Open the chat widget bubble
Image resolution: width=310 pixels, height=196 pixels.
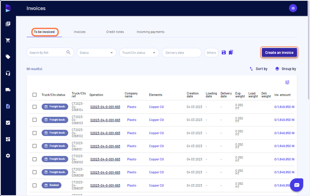tap(297, 185)
